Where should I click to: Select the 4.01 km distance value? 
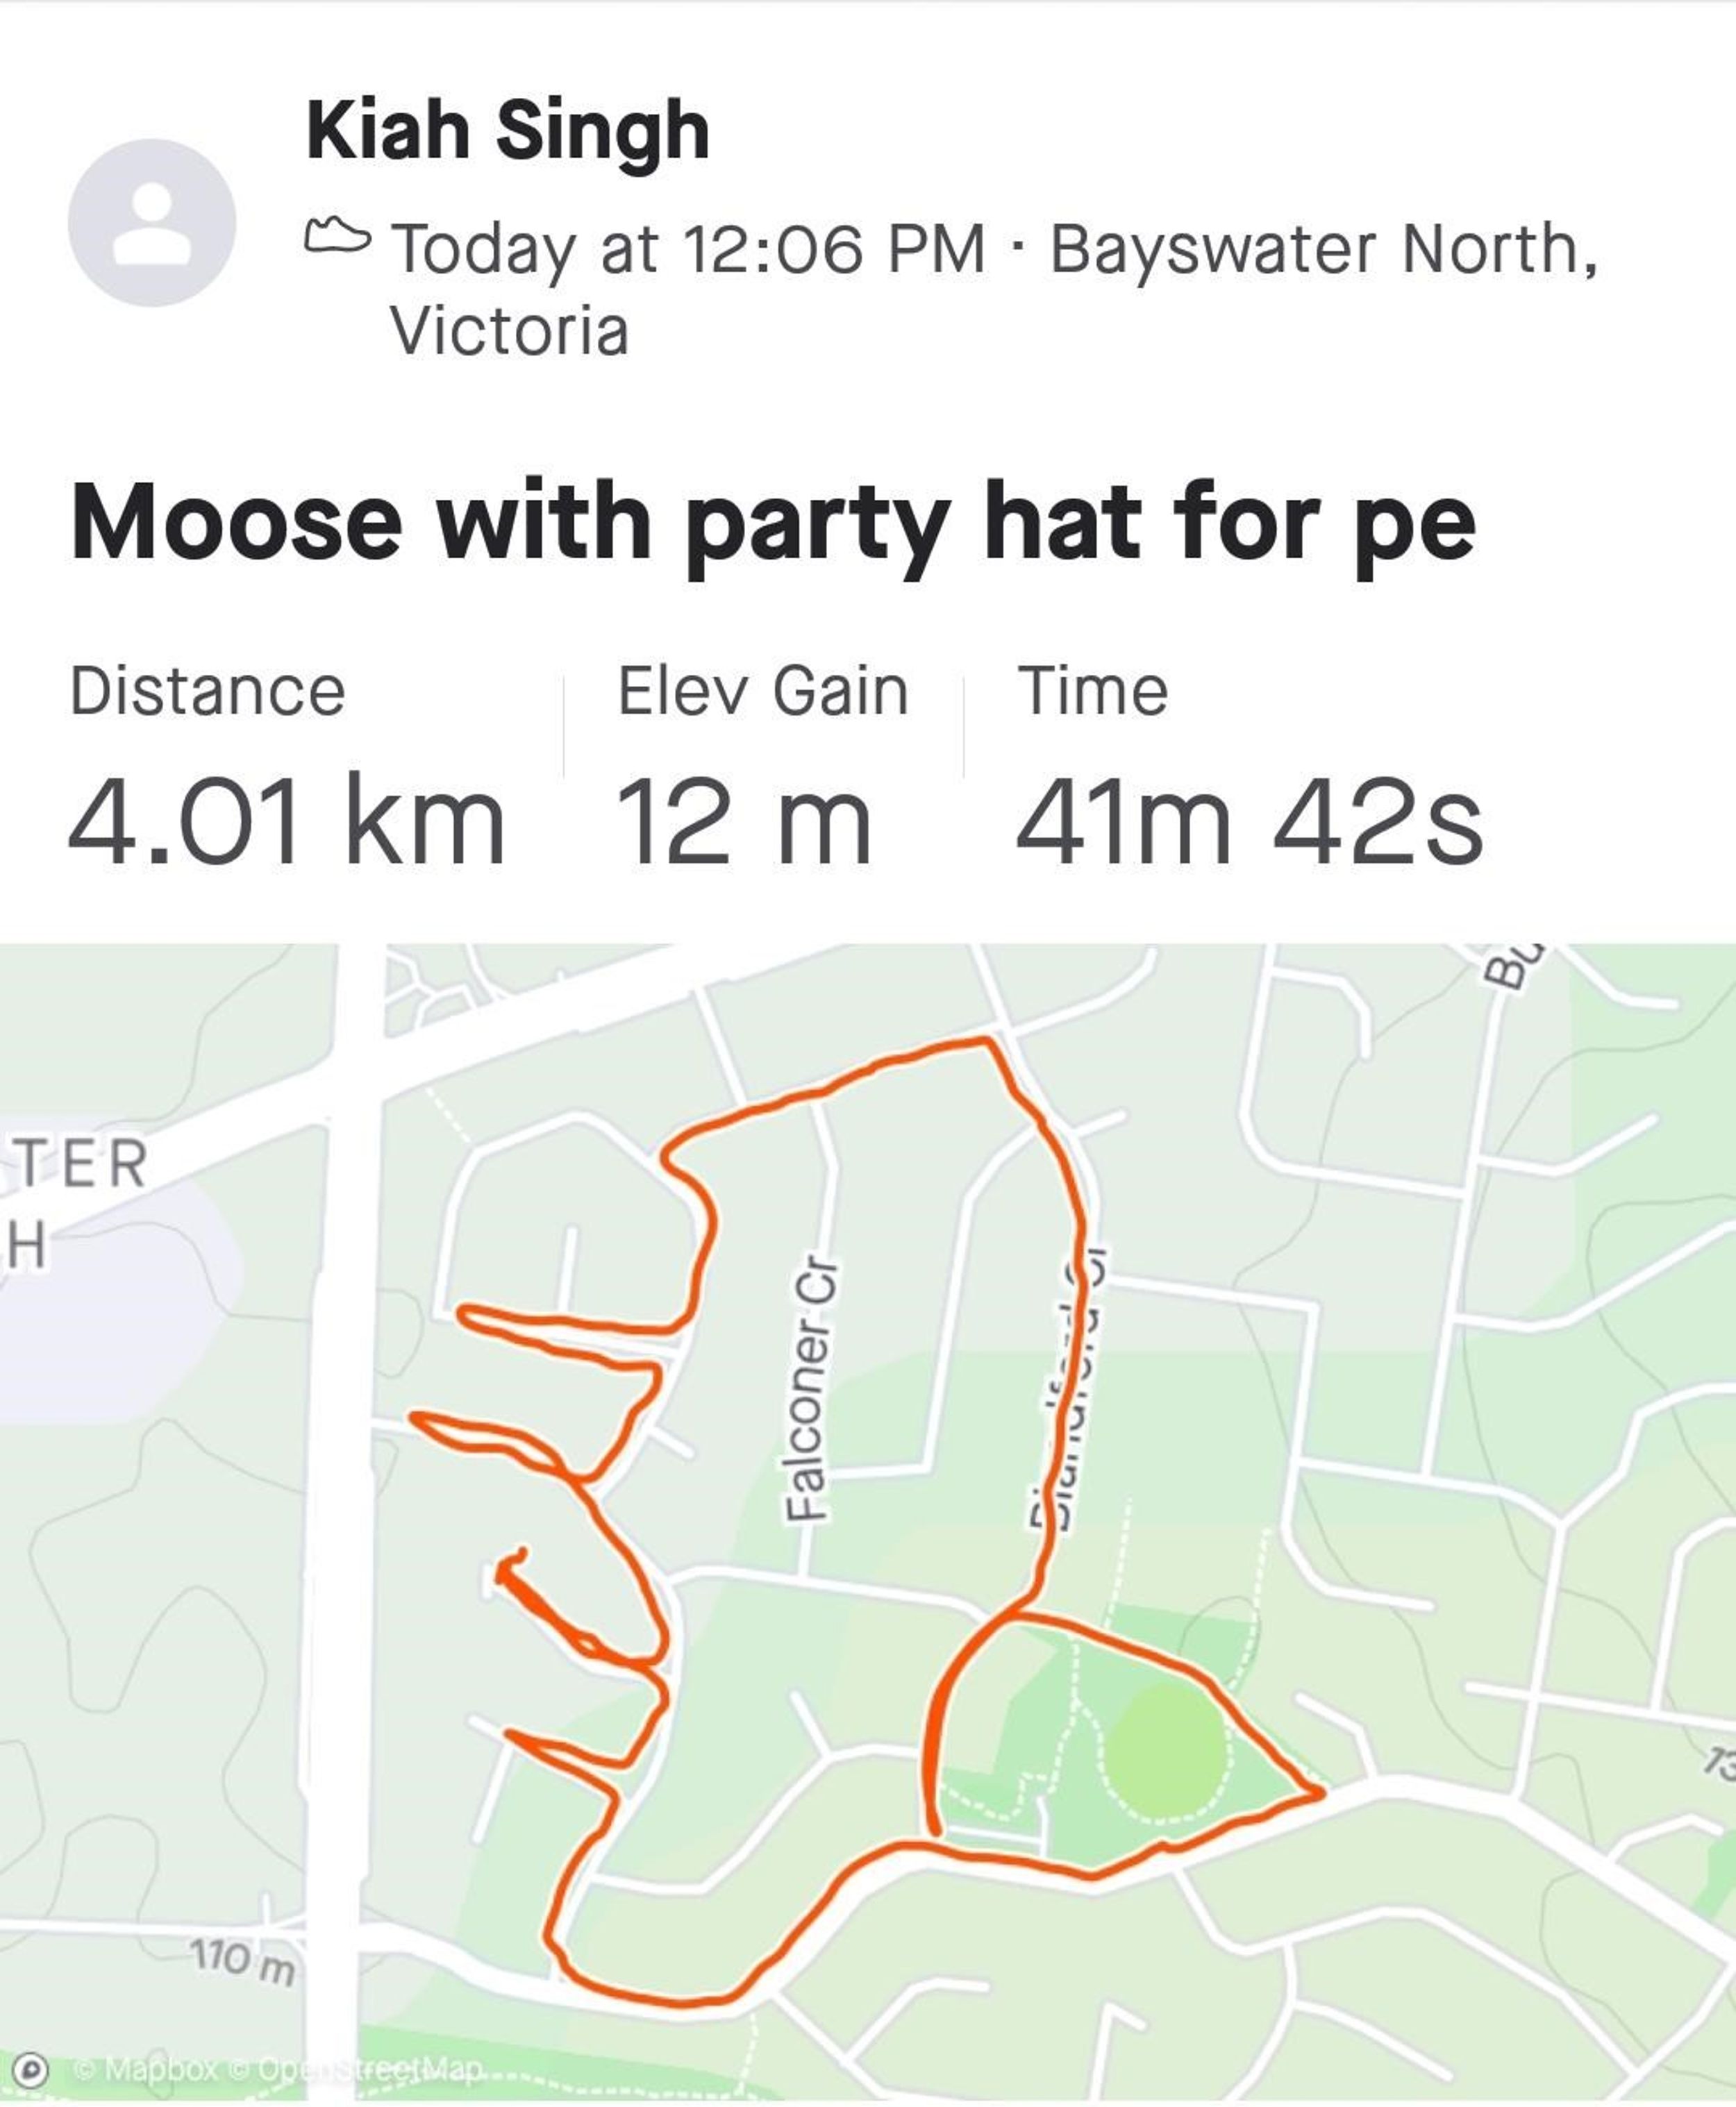(x=286, y=821)
